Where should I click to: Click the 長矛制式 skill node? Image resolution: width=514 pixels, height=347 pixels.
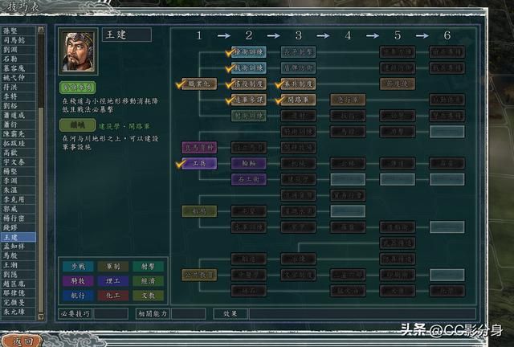tap(298, 52)
